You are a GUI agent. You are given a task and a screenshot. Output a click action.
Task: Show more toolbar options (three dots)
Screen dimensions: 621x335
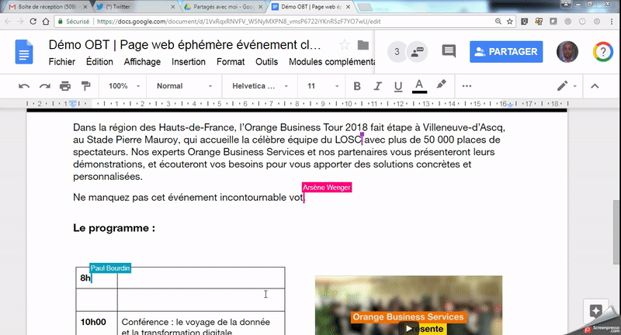point(467,86)
